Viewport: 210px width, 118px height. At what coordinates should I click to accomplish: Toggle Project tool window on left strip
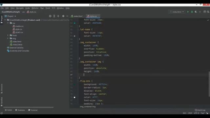pos(2,19)
